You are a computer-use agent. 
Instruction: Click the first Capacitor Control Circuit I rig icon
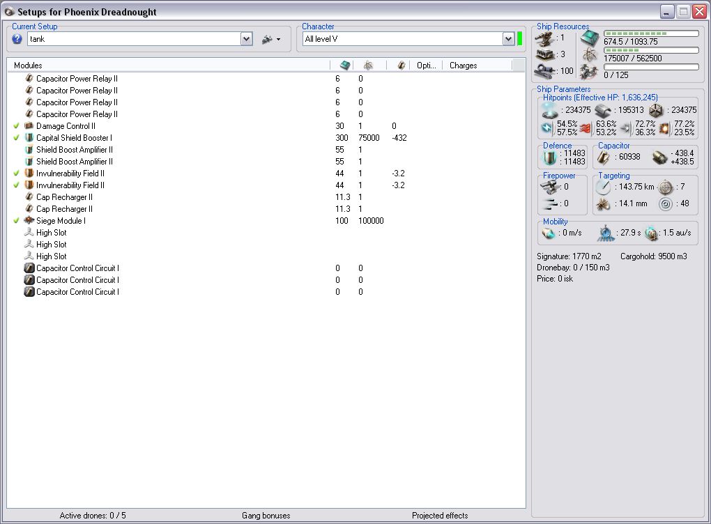click(x=29, y=268)
